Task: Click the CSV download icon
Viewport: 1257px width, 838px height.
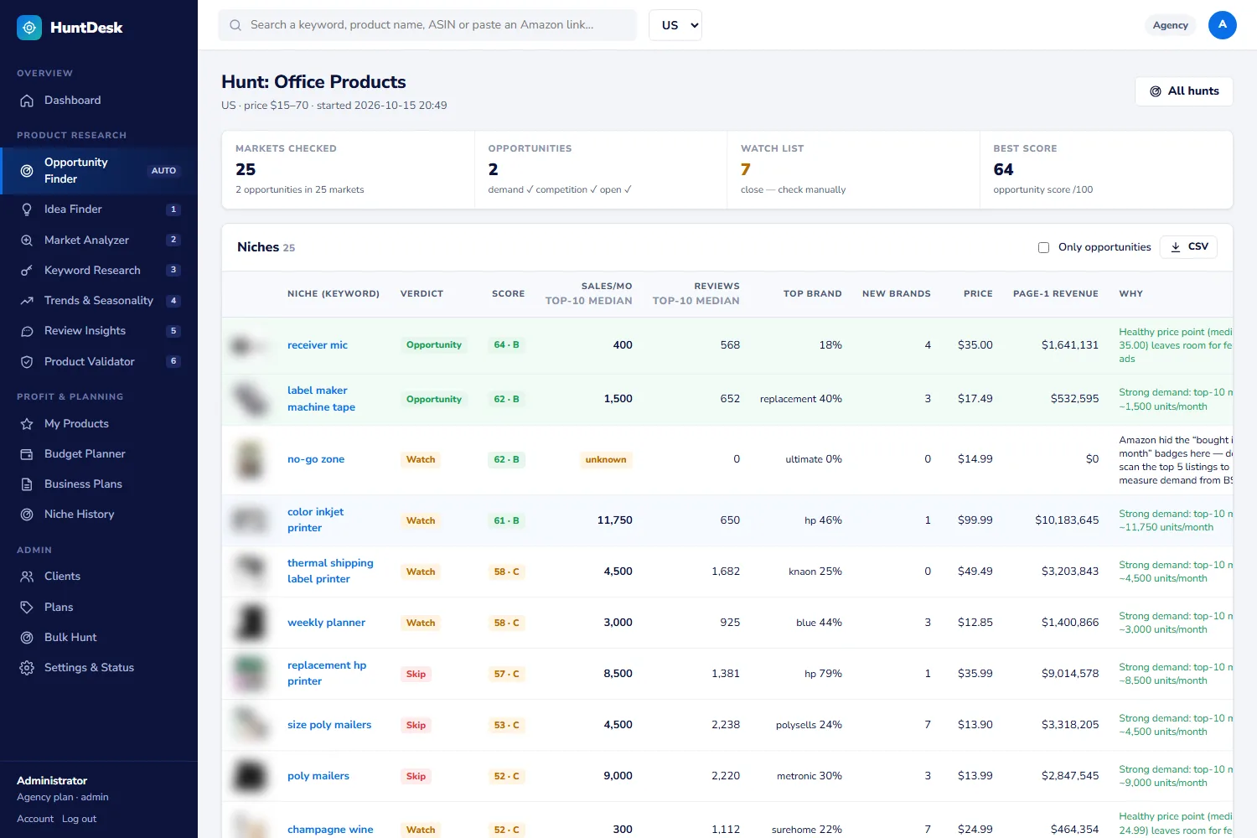Action: point(1176,247)
